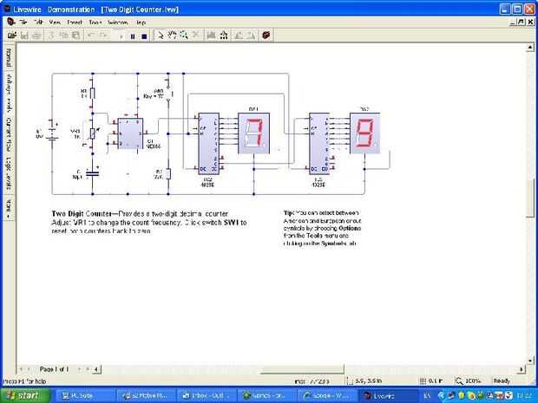Click the Open file toolbar icon
The image size is (538, 403).
pos(12,36)
